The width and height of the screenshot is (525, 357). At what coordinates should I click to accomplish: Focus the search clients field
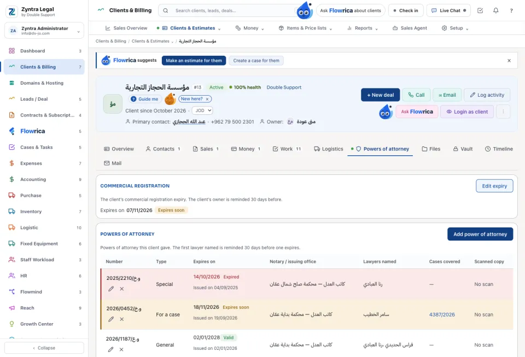(x=231, y=10)
